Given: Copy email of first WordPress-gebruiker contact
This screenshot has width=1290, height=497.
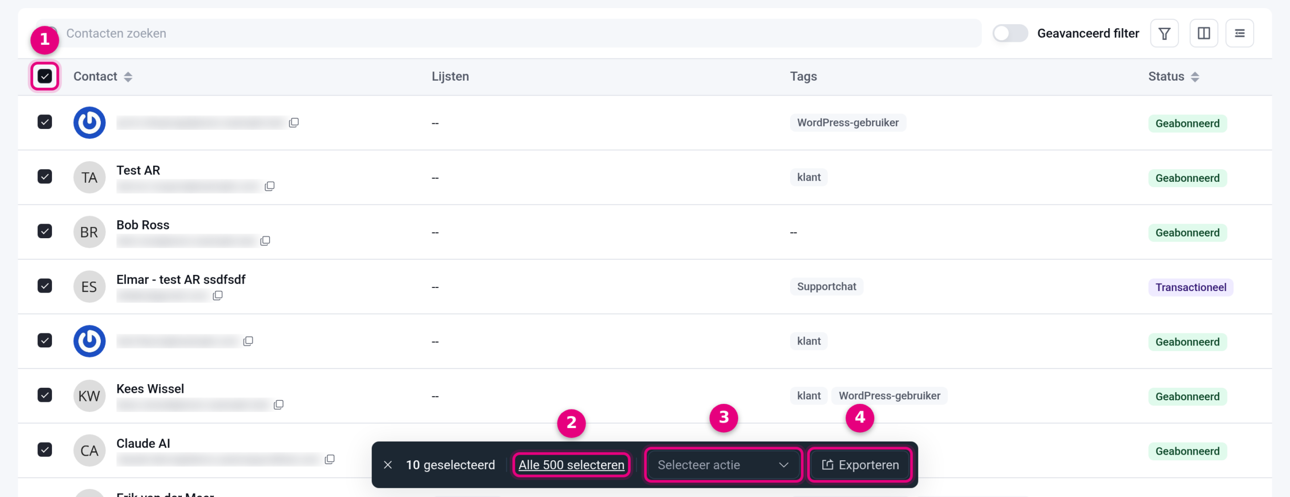Looking at the screenshot, I should [294, 122].
